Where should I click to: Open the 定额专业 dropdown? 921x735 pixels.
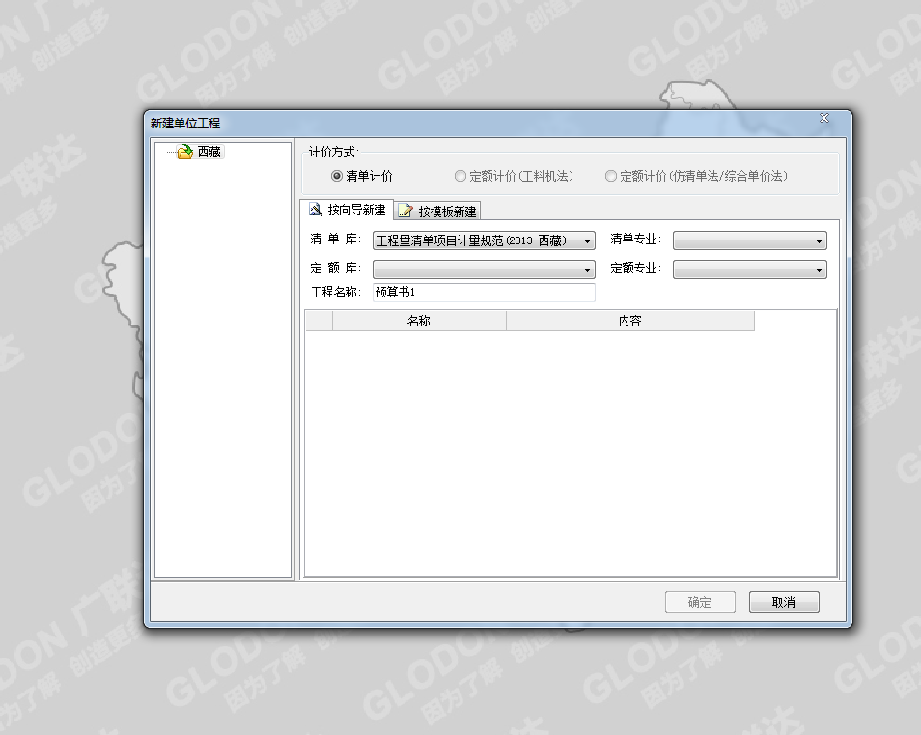tap(749, 269)
